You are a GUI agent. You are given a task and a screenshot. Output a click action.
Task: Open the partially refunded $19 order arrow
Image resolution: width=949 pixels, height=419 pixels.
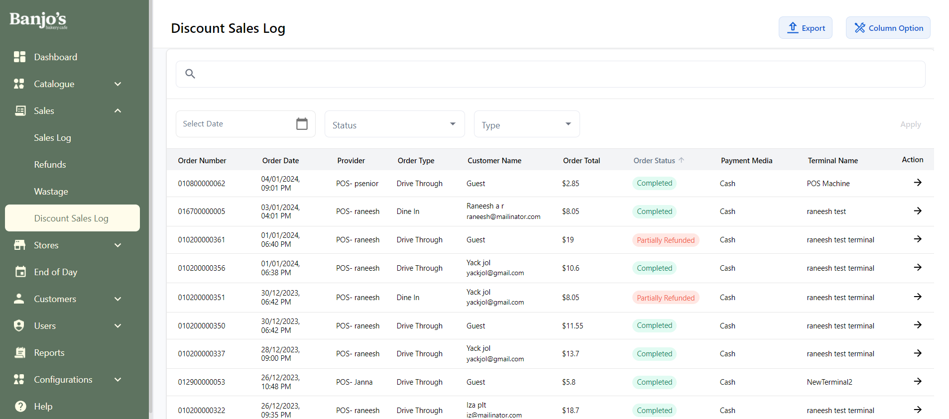pyautogui.click(x=917, y=239)
